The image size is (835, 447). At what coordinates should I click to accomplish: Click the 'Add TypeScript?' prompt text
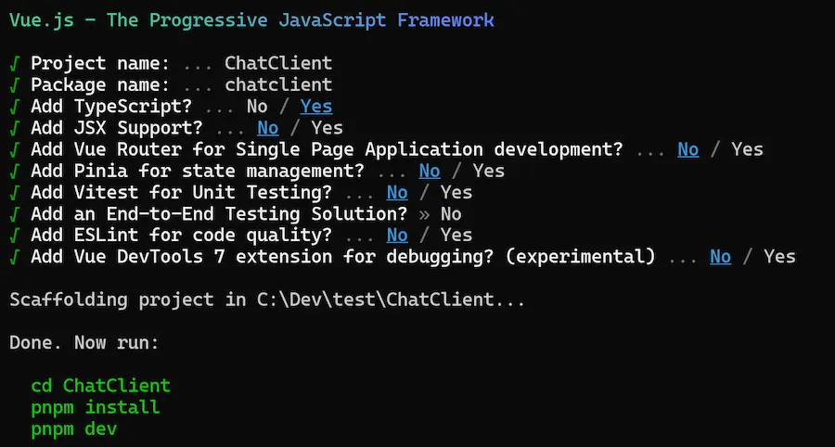click(x=110, y=107)
